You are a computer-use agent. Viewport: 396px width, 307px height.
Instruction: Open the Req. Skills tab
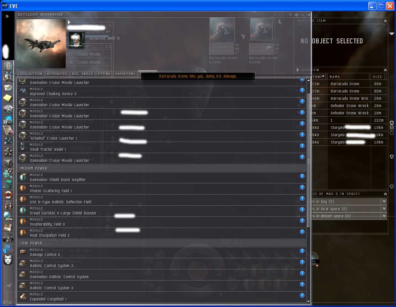(82, 74)
